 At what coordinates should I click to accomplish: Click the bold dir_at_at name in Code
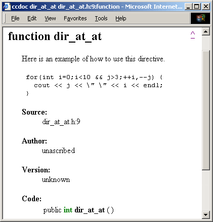pyautogui.click(x=90, y=210)
